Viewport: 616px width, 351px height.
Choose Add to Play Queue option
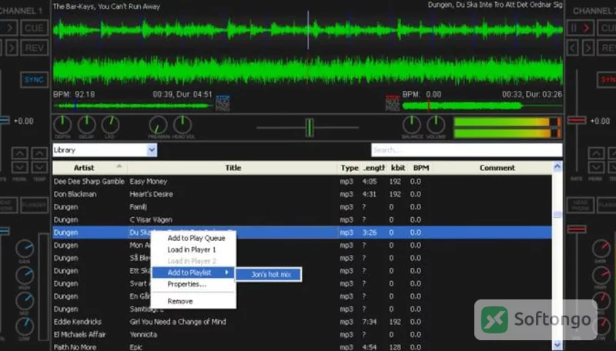(x=196, y=238)
